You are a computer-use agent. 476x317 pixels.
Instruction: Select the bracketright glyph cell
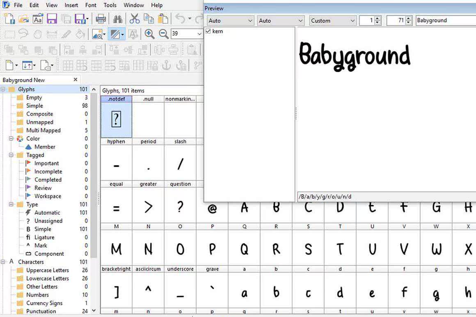(x=116, y=287)
